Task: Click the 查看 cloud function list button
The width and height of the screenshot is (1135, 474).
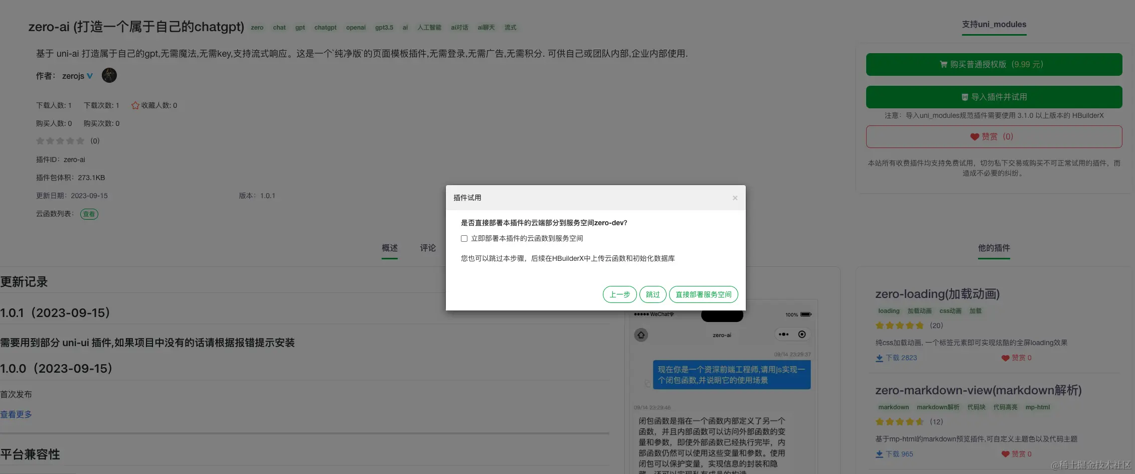Action: [89, 214]
